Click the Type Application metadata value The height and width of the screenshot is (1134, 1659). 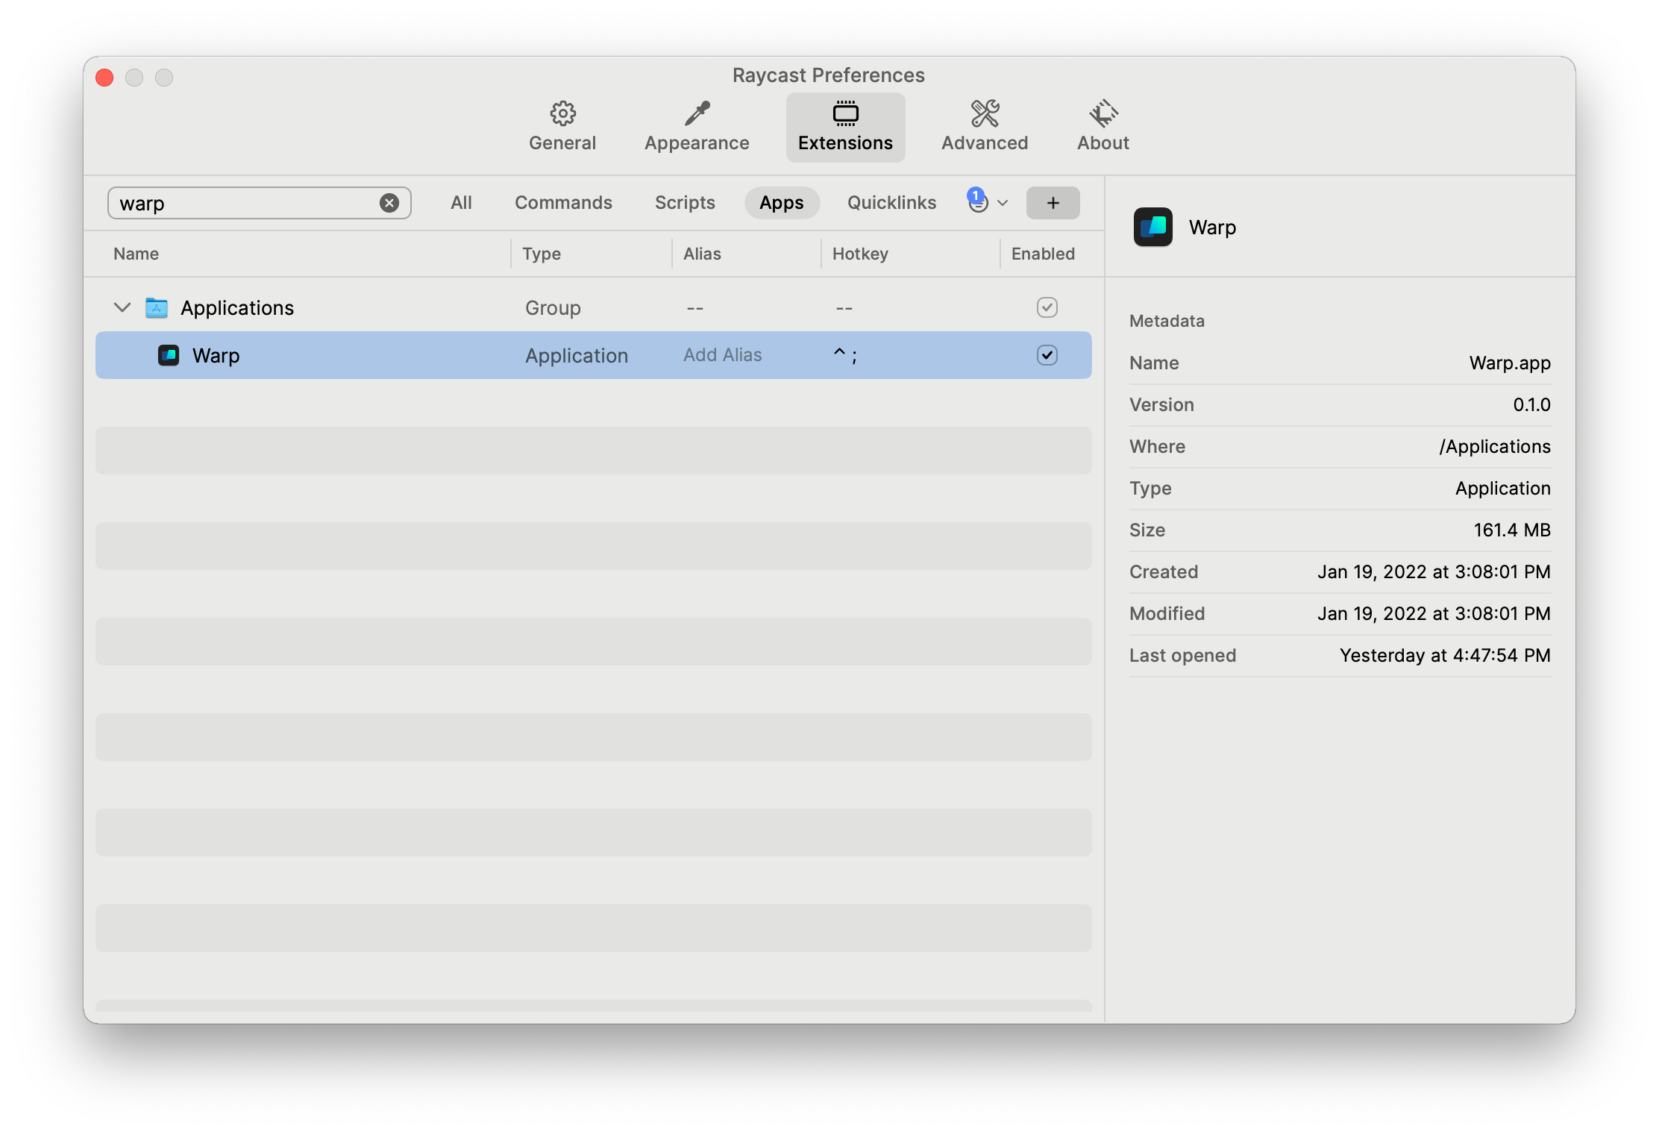pyautogui.click(x=1502, y=488)
